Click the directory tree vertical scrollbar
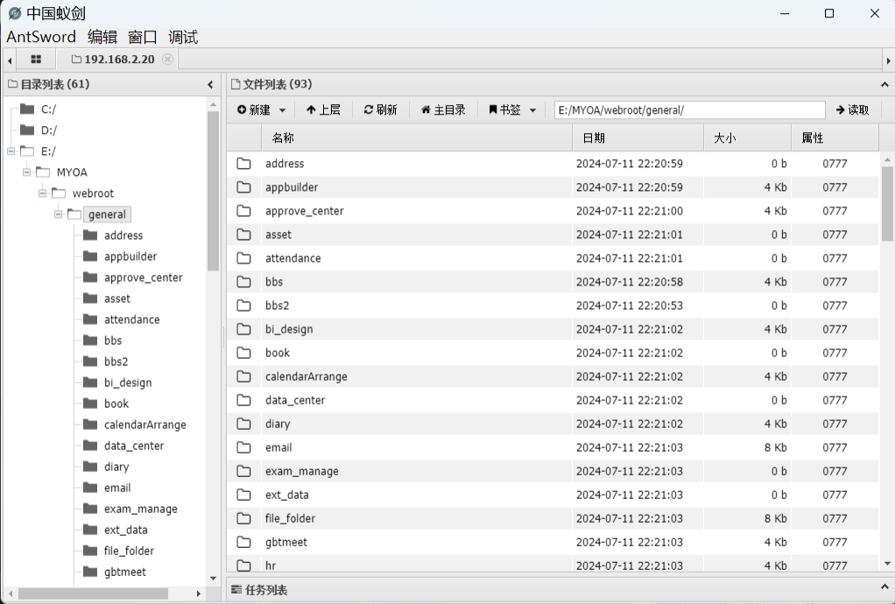The width and height of the screenshot is (895, 604). [213, 191]
